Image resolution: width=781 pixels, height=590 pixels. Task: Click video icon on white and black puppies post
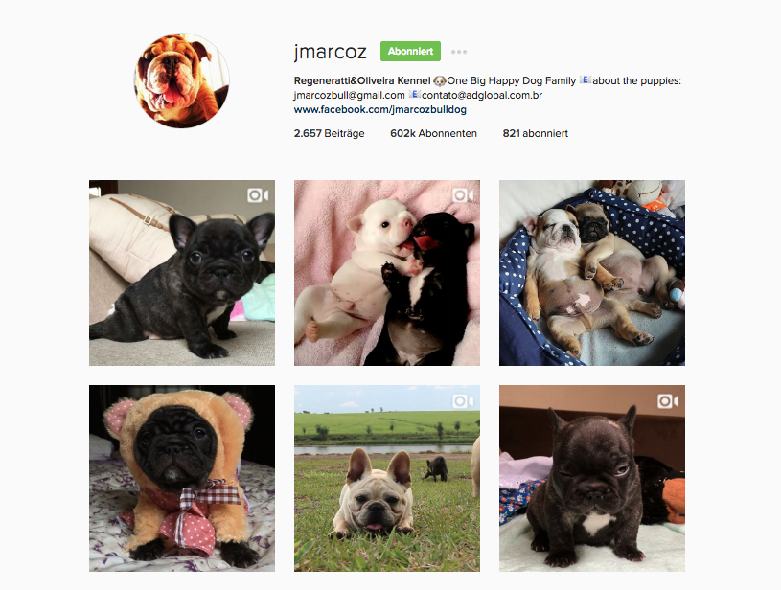click(463, 195)
